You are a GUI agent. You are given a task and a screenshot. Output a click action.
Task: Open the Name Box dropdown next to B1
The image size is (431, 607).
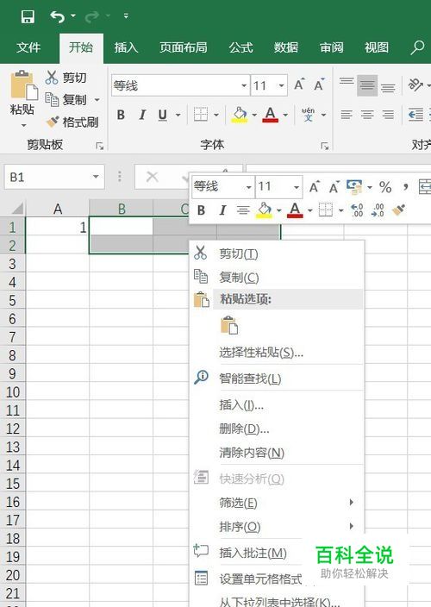(95, 177)
